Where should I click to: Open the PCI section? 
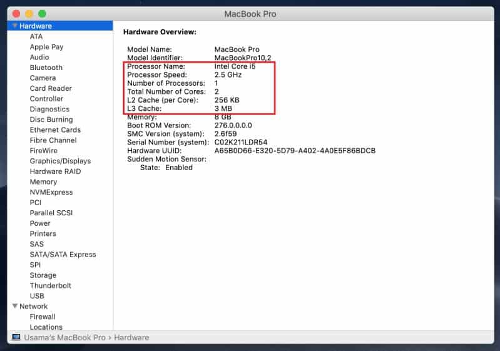pos(36,203)
